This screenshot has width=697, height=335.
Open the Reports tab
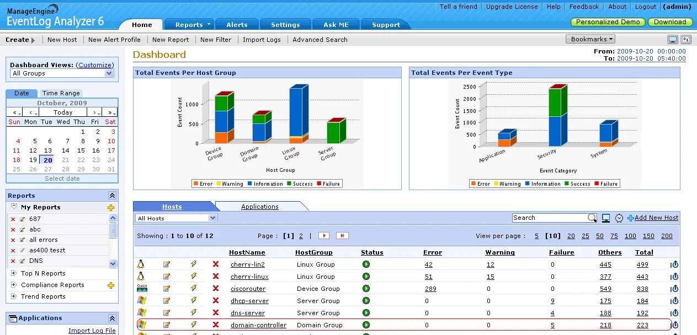tap(190, 25)
